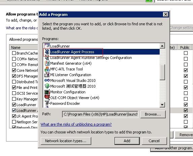Click the Browse... button
The image size is (193, 156).
coord(153,114)
